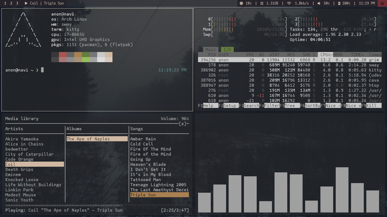
Task: Select artist Death Grips
Action: (x=19, y=170)
